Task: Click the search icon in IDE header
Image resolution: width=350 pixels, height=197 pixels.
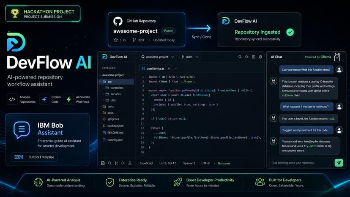Action: pyautogui.click(x=240, y=57)
